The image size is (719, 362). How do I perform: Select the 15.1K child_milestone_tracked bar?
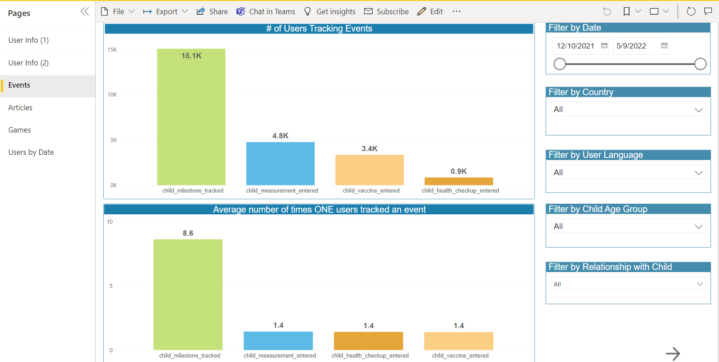[191, 117]
